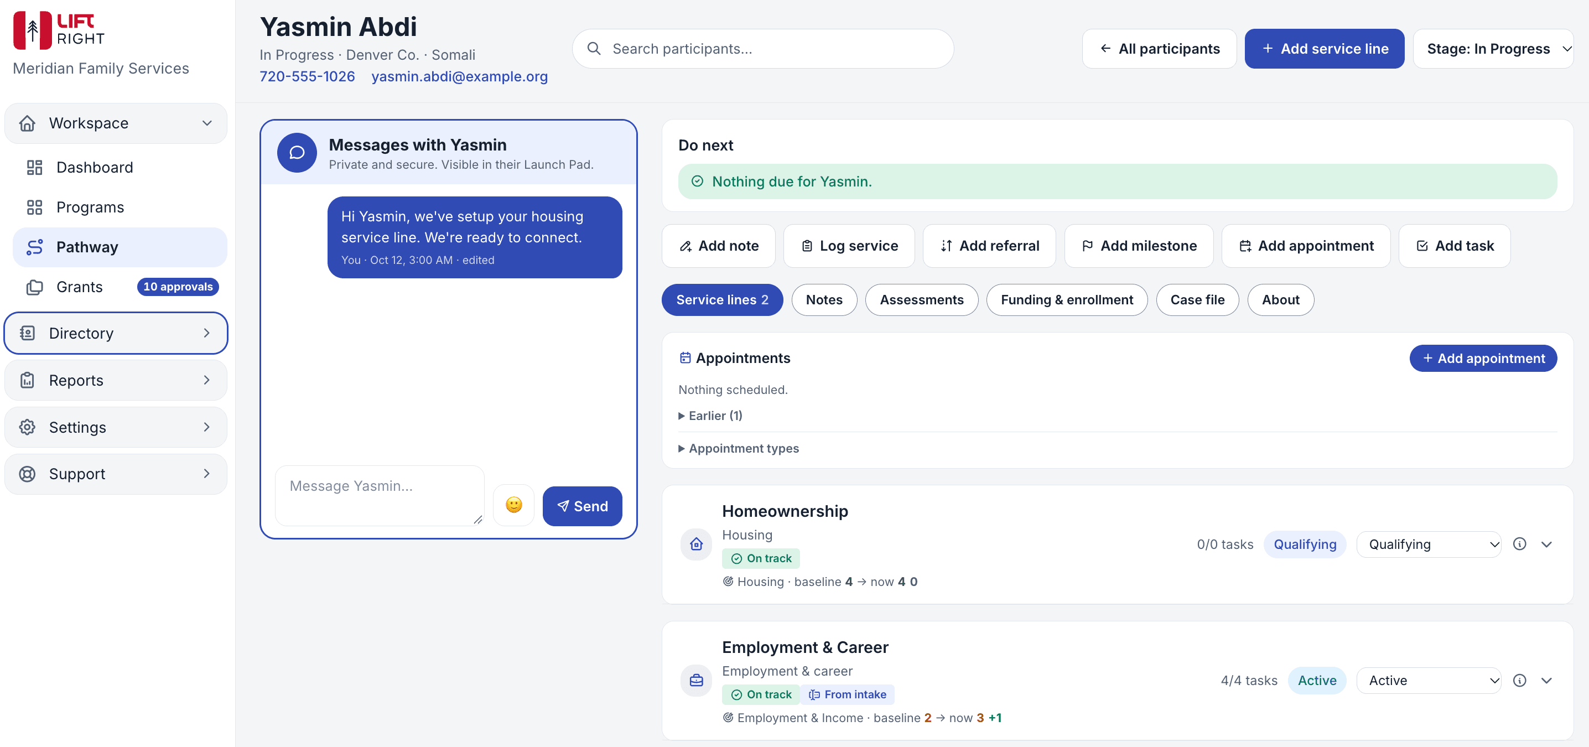The width and height of the screenshot is (1589, 747).
Task: Click the Message Yasmin text box
Action: 380,495
